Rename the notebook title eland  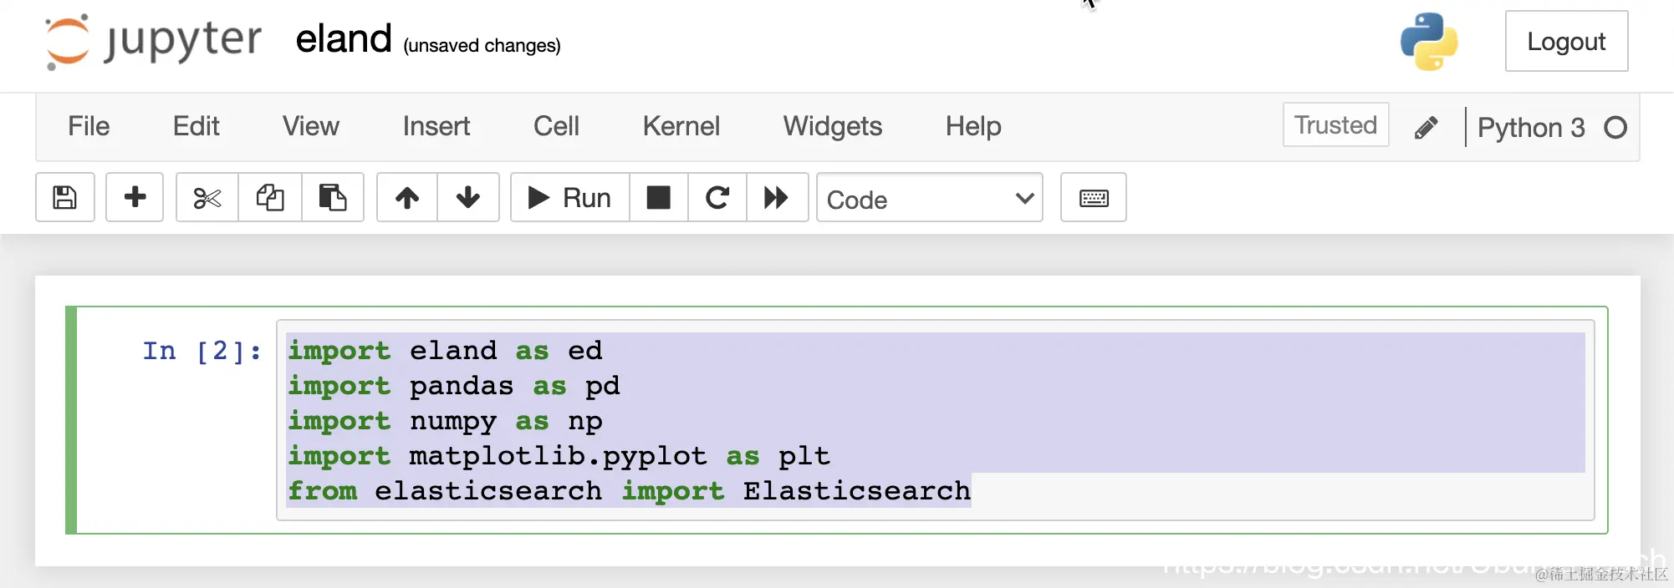[x=344, y=39]
